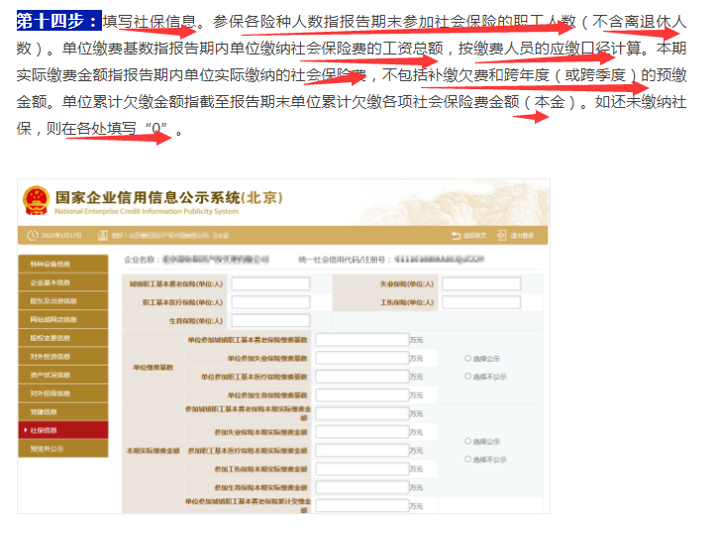The image size is (716, 540).
Task: Open 预览并公示 in the sidebar
Action: 62,449
